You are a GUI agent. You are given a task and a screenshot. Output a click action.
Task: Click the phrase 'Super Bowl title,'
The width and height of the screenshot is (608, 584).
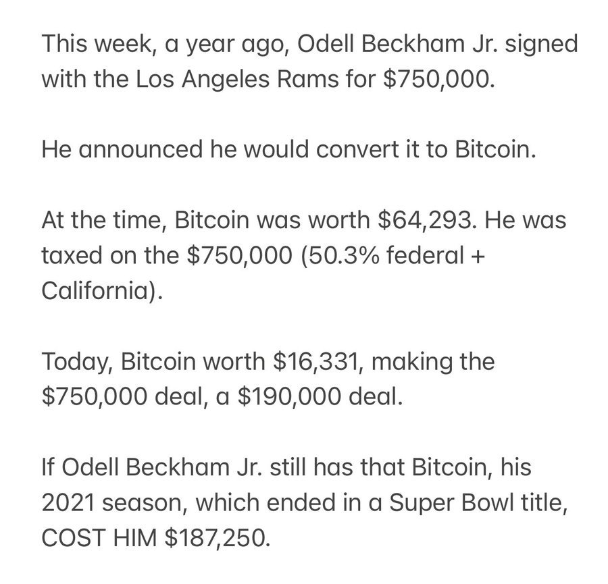click(478, 504)
